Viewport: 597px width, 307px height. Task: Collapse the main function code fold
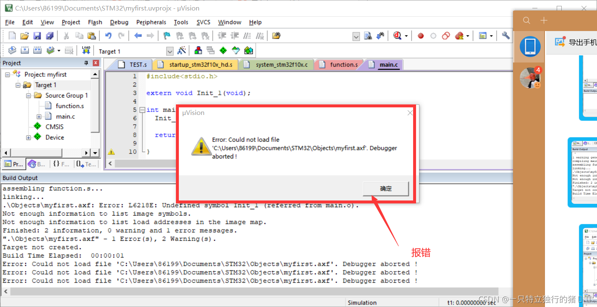[x=142, y=110]
